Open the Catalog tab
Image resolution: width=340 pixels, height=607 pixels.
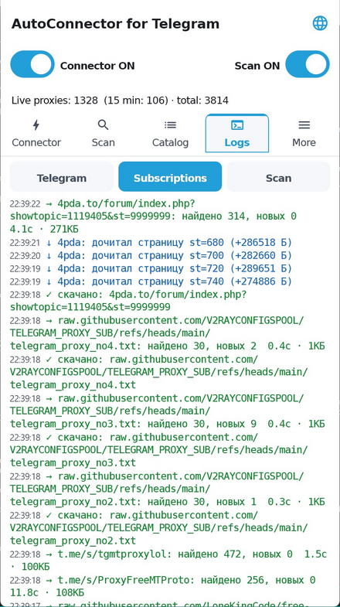tap(170, 134)
